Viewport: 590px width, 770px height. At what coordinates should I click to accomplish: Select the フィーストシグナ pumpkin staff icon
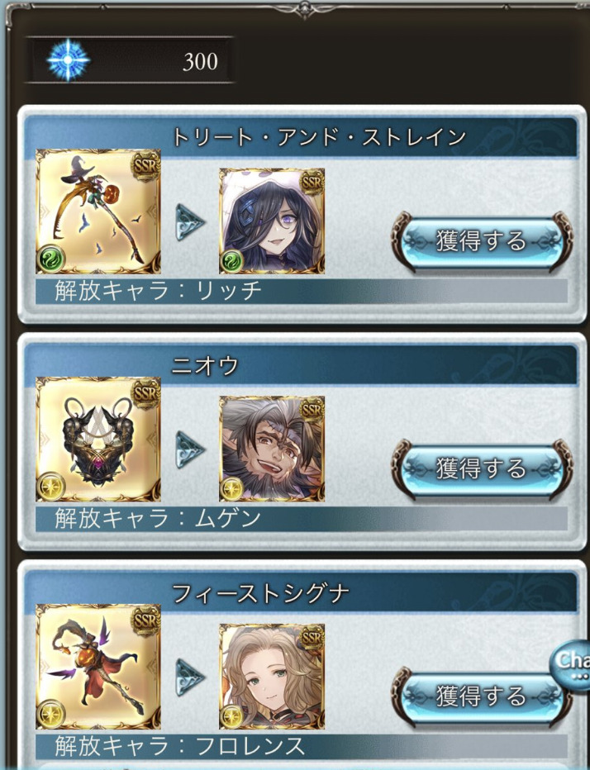[98, 667]
